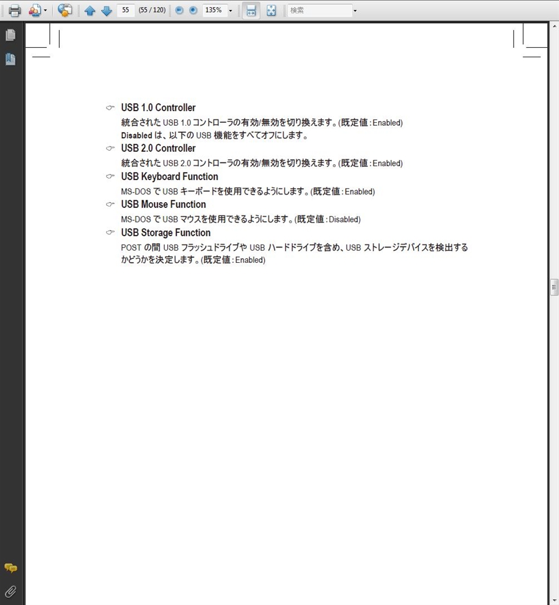
Task: Click the scrollbar up arrow
Action: (x=554, y=26)
